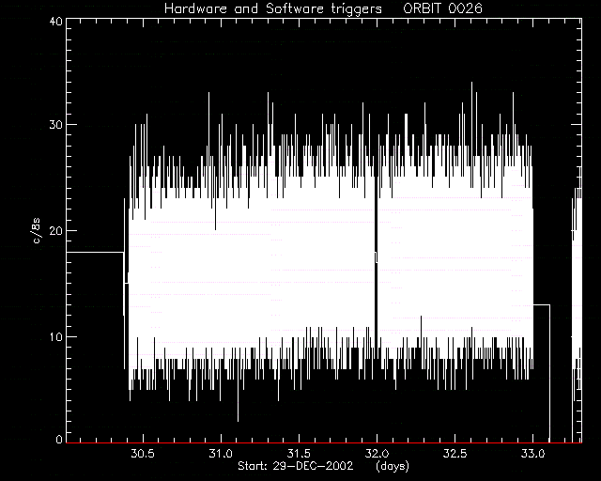Click the plot title 'Hardware and Software triggers'

(x=273, y=8)
